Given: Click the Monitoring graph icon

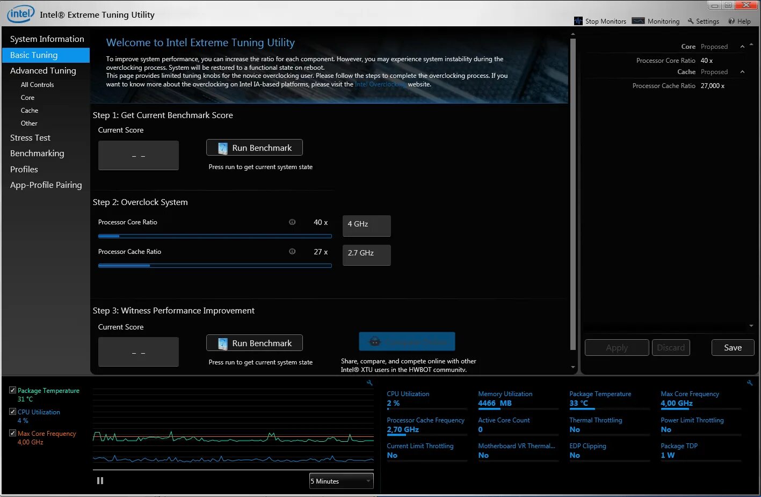Looking at the screenshot, I should 638,21.
